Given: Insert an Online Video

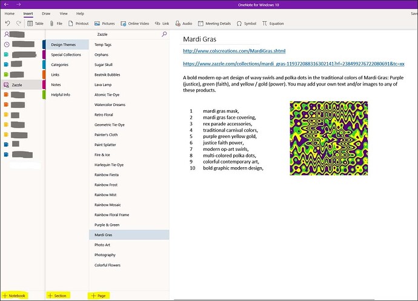Looking at the screenshot, I should tap(134, 24).
